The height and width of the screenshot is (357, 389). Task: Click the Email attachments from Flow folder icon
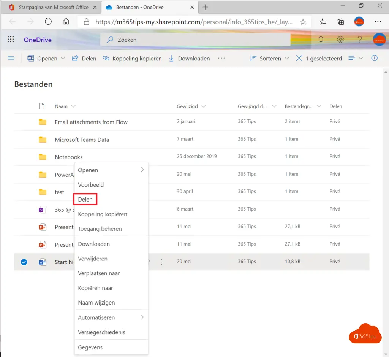(x=43, y=122)
